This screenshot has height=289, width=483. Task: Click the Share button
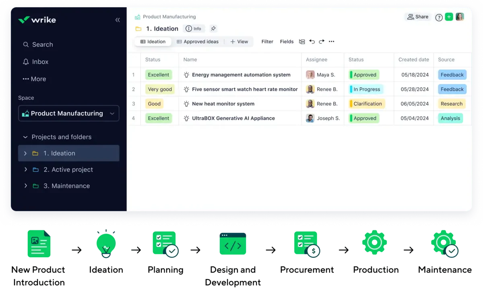418,17
